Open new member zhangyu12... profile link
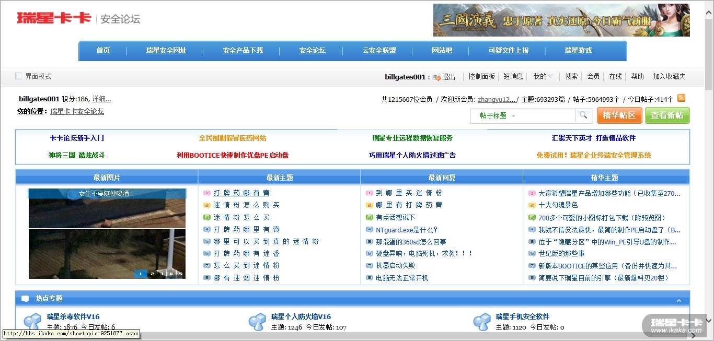Viewport: 714px width, 341px height. click(x=497, y=99)
